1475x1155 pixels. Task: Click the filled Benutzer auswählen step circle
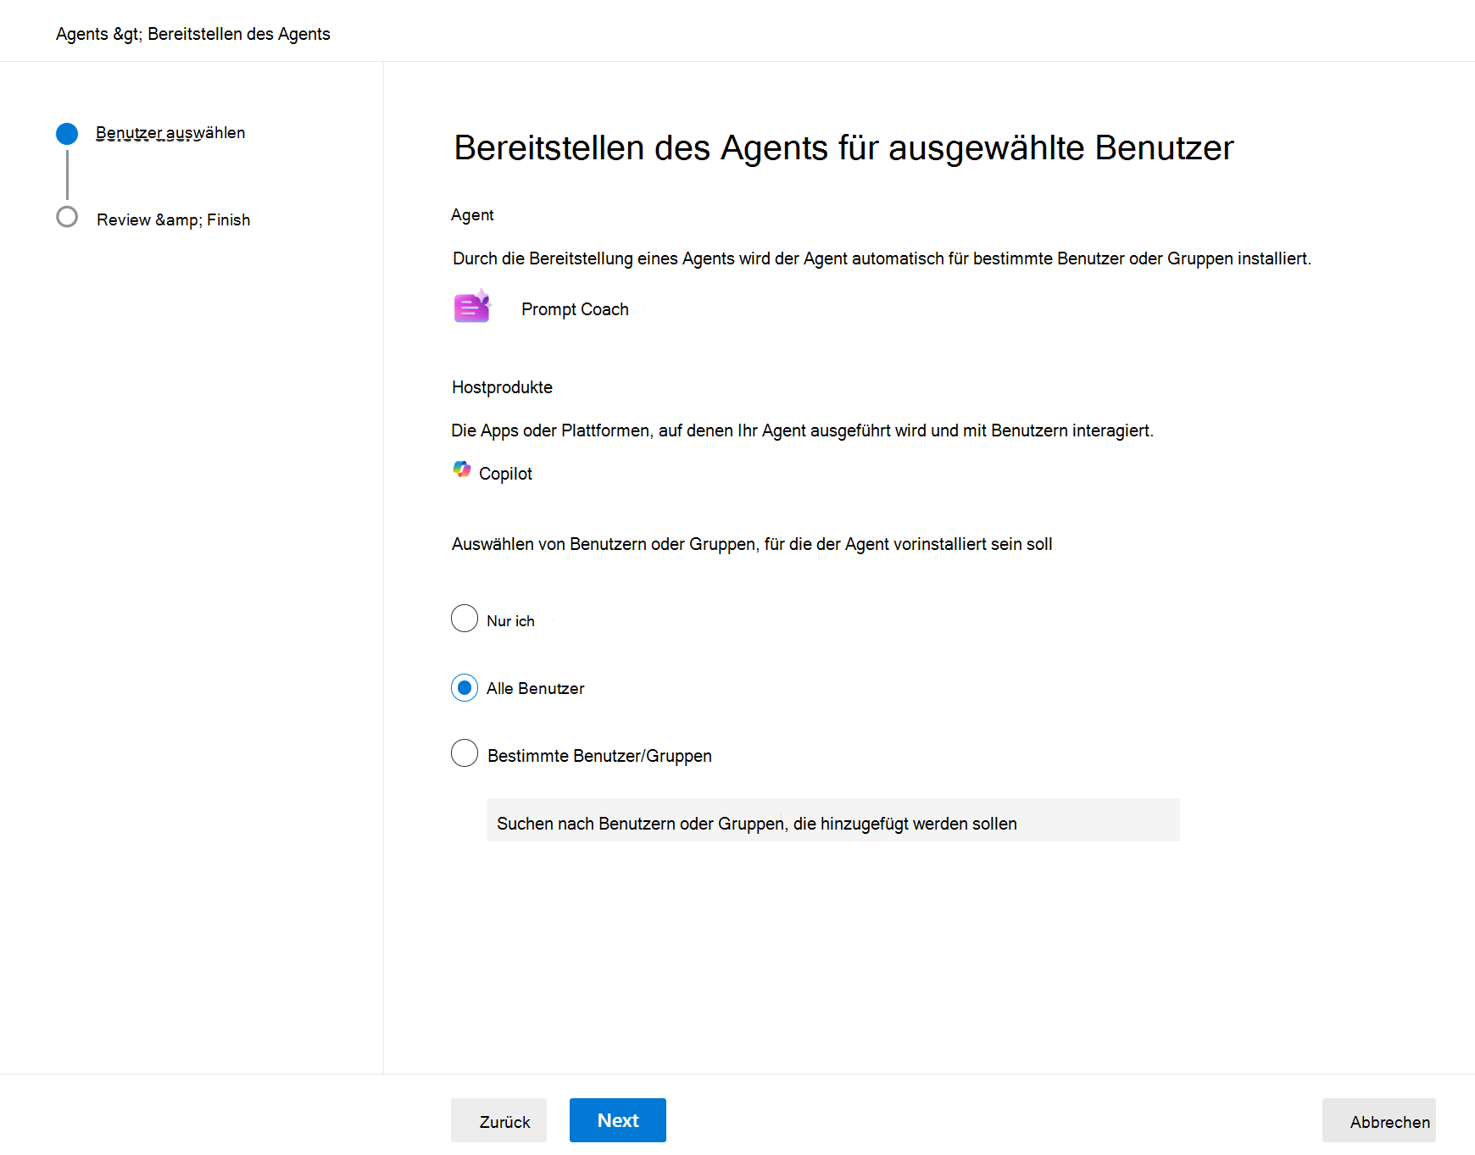[67, 134]
